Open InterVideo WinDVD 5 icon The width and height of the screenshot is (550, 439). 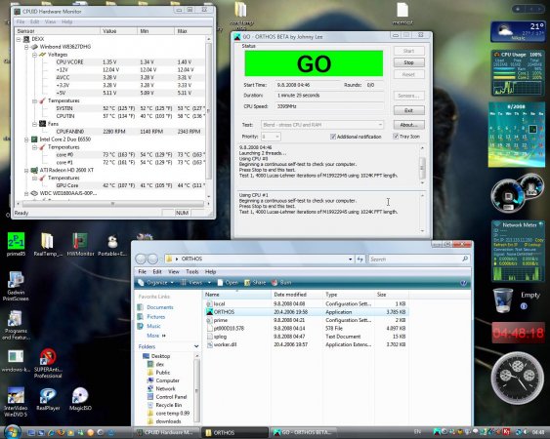[16, 395]
